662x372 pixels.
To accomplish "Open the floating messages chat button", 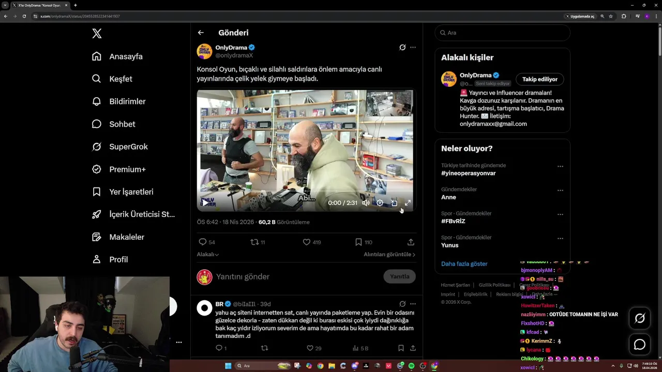I will point(640,345).
